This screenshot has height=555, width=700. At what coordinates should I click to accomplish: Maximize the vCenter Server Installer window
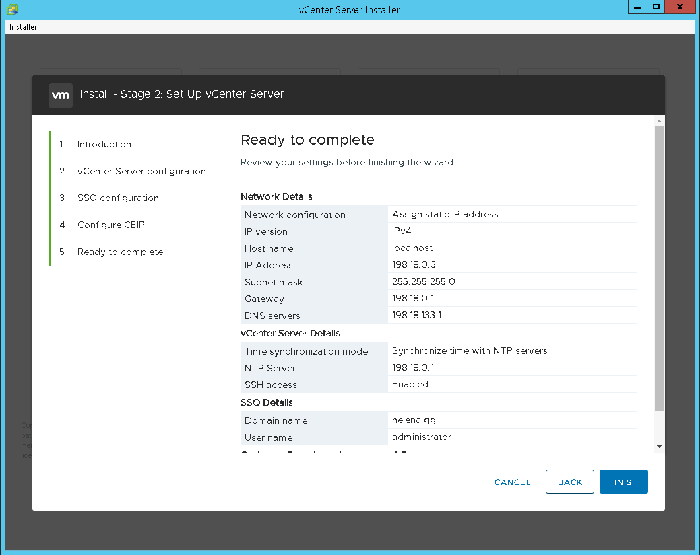(656, 7)
